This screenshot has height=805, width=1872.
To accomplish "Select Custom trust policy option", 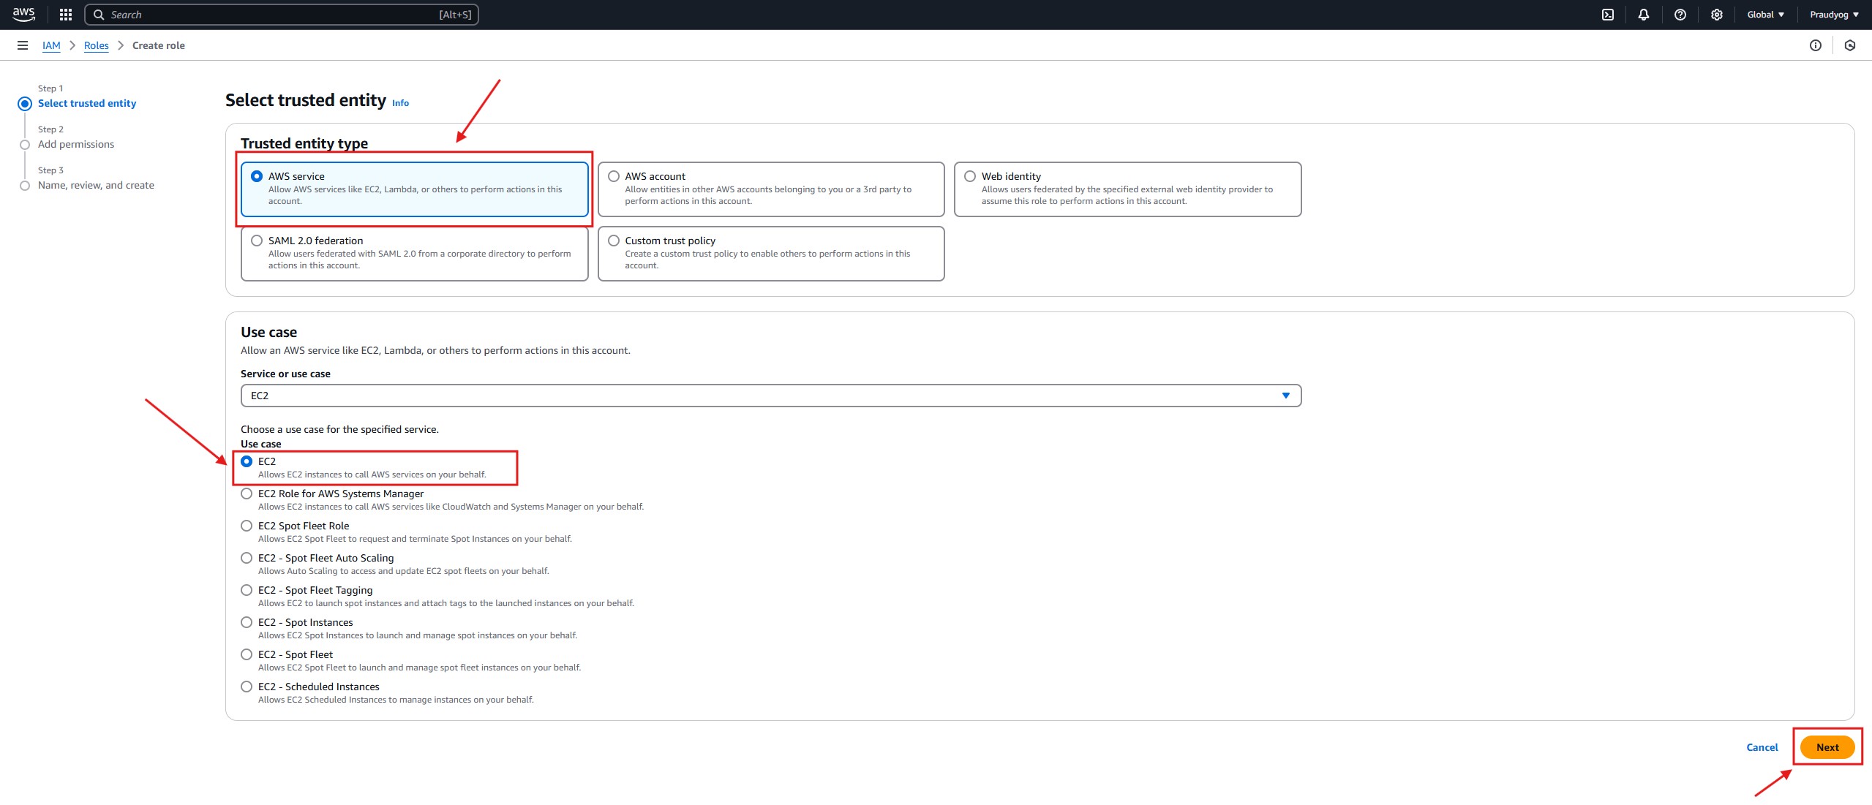I will coord(614,241).
